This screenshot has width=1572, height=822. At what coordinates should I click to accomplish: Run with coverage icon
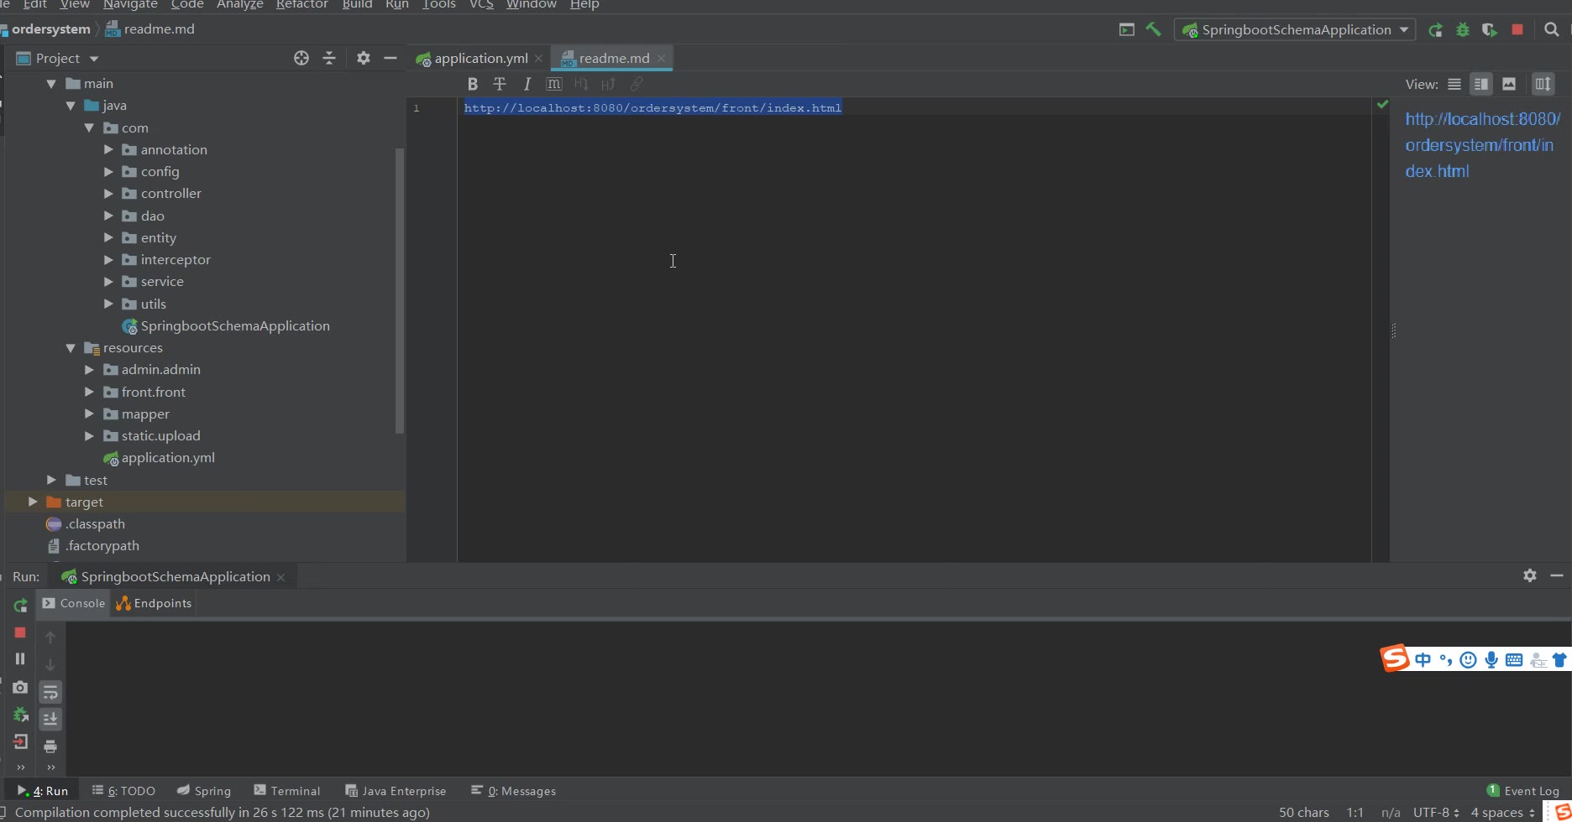tap(1490, 30)
